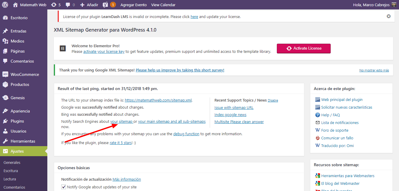Dismiss the LearnDash license notice
Viewport: 399px width, 191px height.
(x=389, y=16)
